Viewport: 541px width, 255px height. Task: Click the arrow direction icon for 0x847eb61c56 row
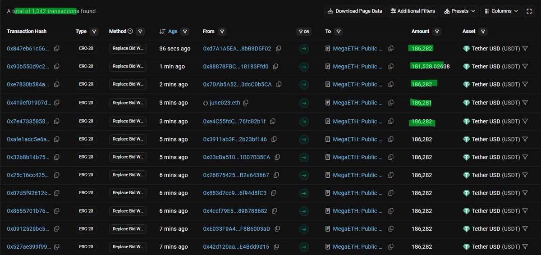[x=304, y=49]
